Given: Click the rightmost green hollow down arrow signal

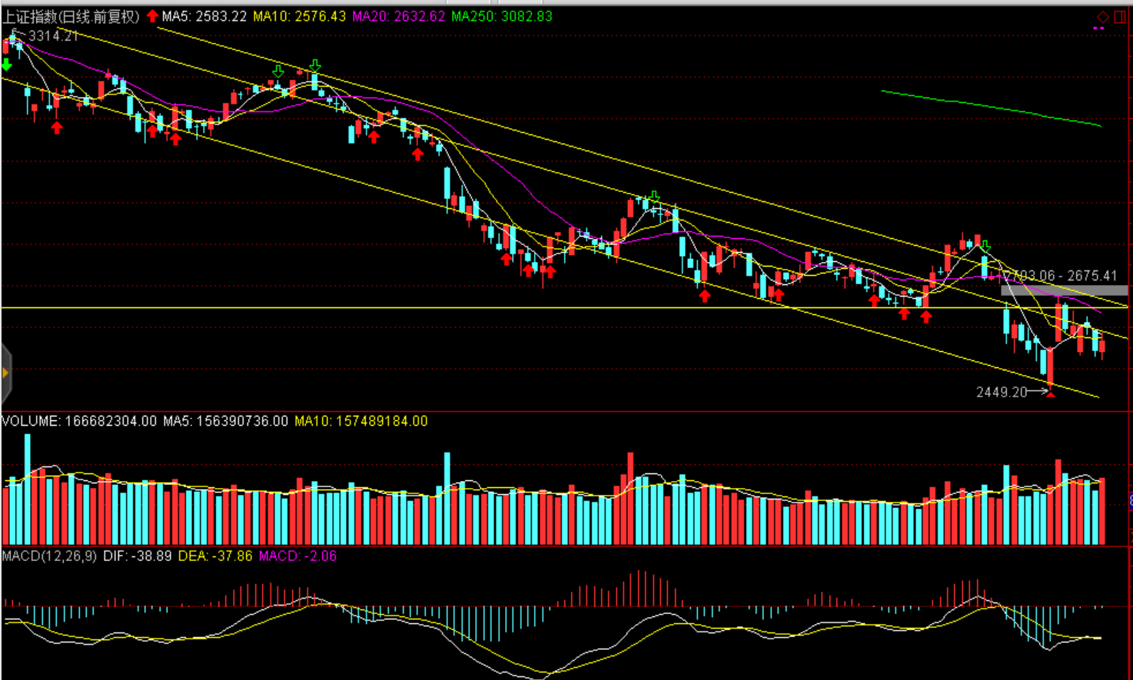Looking at the screenshot, I should click(985, 246).
